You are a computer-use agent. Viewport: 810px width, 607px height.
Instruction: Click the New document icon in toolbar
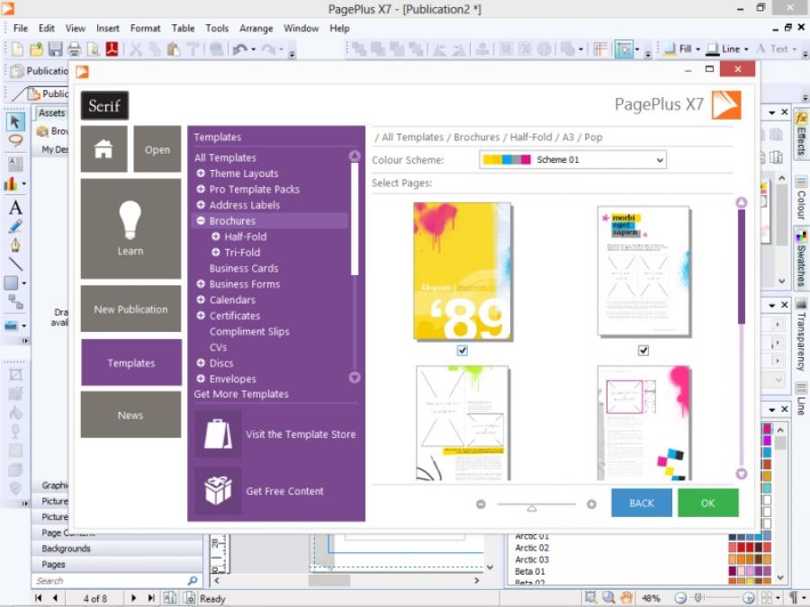(x=17, y=49)
